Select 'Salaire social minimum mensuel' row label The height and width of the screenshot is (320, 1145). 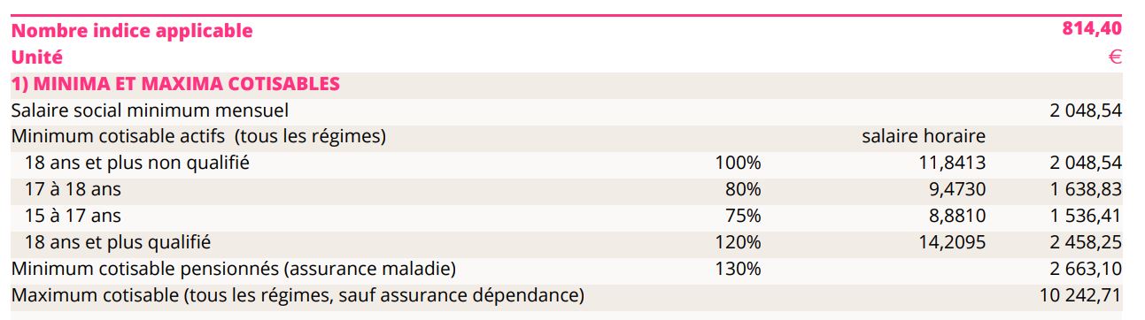[x=150, y=110]
